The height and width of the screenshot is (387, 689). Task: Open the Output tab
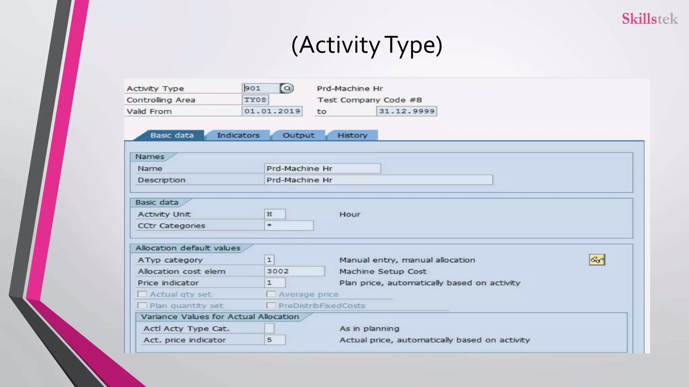(298, 135)
